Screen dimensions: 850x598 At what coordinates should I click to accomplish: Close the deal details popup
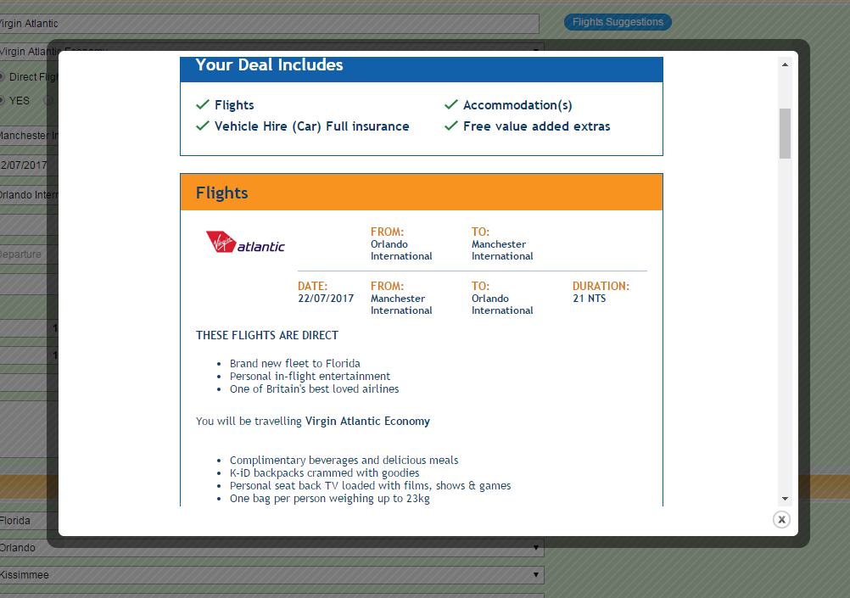pyautogui.click(x=781, y=519)
